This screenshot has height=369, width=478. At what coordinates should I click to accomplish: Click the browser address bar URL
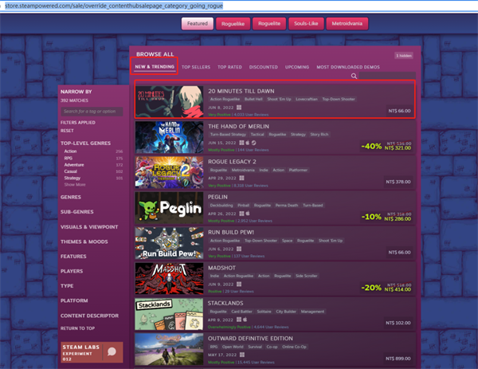point(114,6)
